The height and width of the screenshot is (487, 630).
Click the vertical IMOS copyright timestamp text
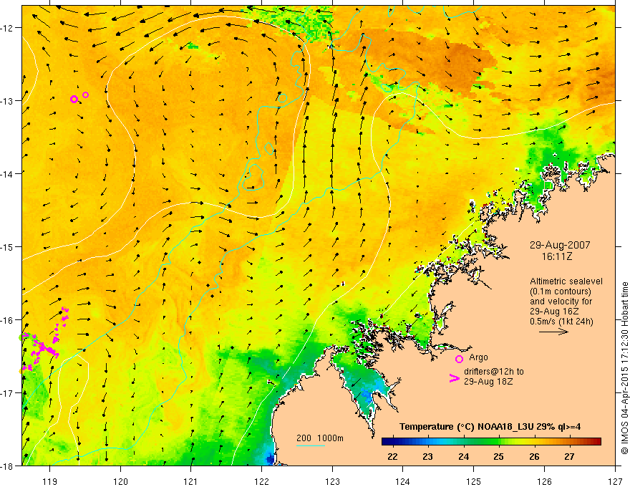pyautogui.click(x=625, y=368)
